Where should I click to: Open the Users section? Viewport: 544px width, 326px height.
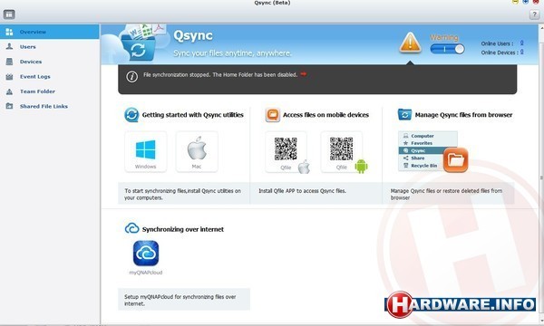click(x=50, y=47)
